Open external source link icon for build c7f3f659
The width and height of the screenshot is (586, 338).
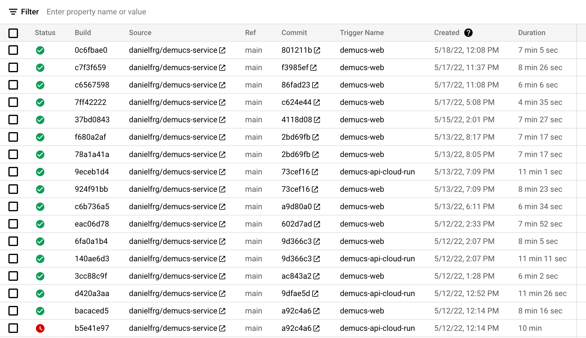[x=222, y=68]
